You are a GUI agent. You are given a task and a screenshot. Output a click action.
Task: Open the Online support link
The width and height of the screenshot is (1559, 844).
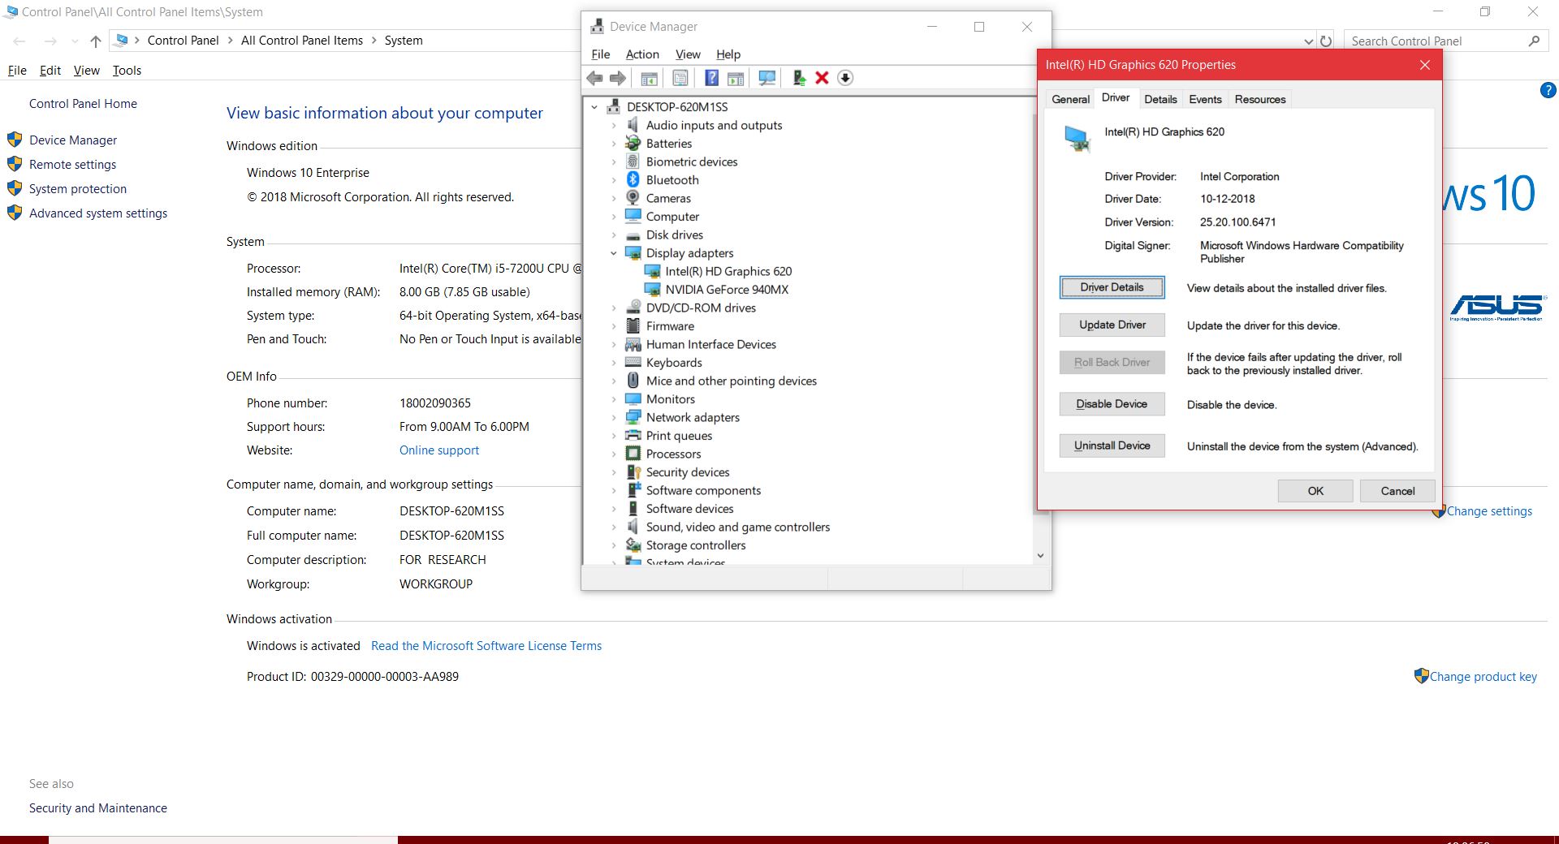pos(439,450)
